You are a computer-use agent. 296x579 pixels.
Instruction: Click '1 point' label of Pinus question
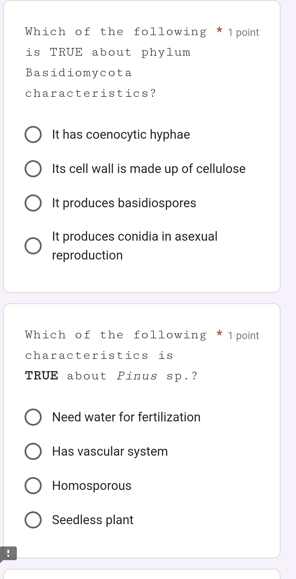[243, 336]
